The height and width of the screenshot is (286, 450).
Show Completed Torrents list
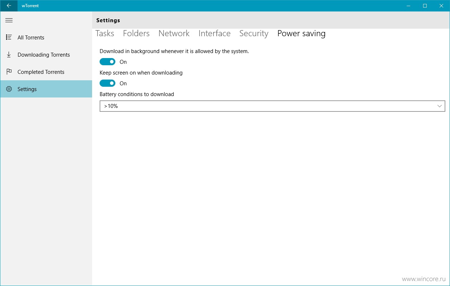click(x=46, y=72)
